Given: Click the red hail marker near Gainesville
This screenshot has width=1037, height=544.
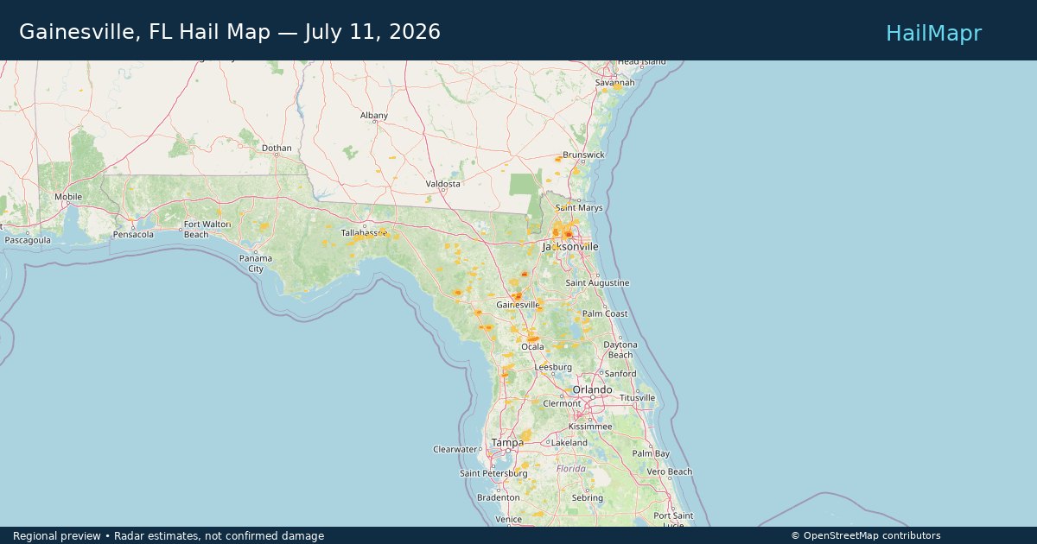Looking at the screenshot, I should coord(517,296).
